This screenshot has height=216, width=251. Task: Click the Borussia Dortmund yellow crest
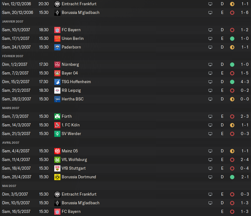[x=57, y=177]
